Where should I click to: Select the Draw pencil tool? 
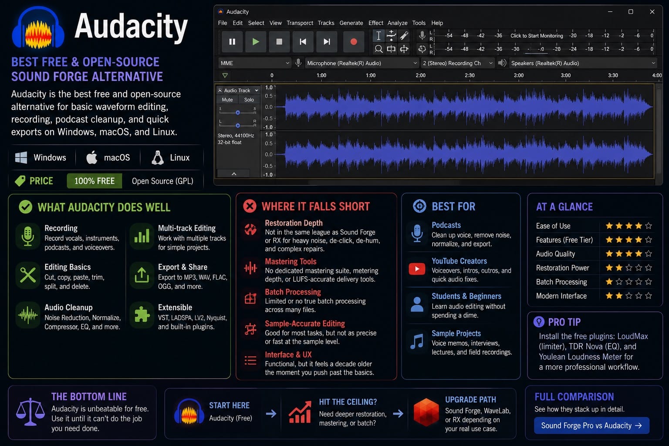[404, 36]
